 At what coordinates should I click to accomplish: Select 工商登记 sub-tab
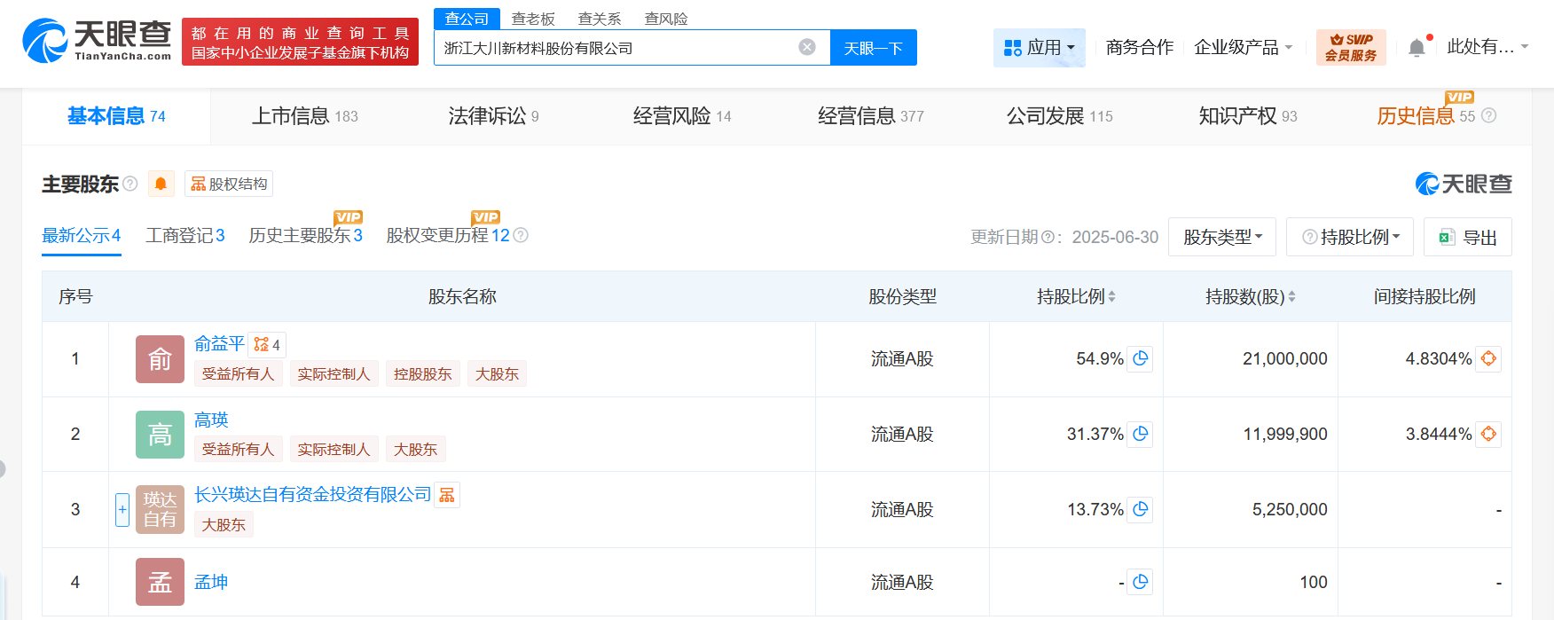point(185,235)
